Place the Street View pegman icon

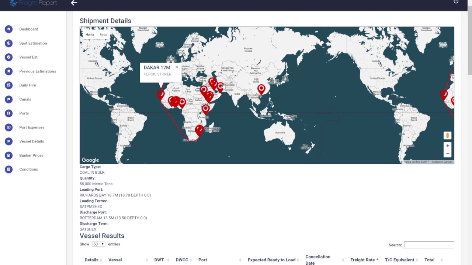[x=447, y=135]
